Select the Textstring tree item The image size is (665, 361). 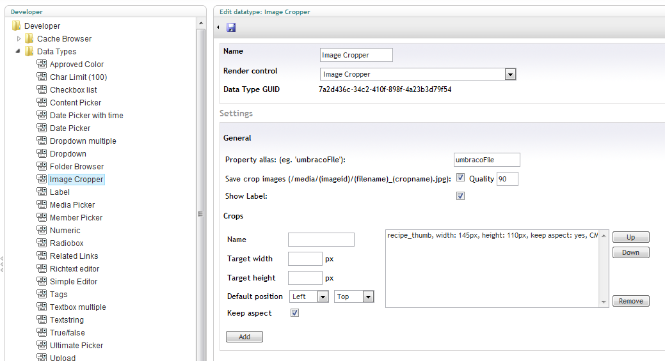(x=67, y=319)
